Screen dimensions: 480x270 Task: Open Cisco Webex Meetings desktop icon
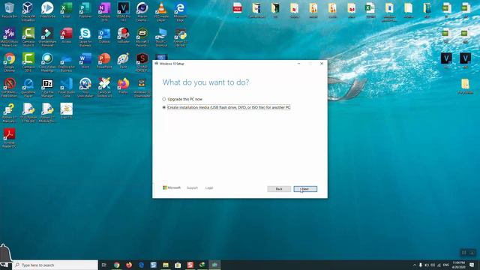coord(47,62)
